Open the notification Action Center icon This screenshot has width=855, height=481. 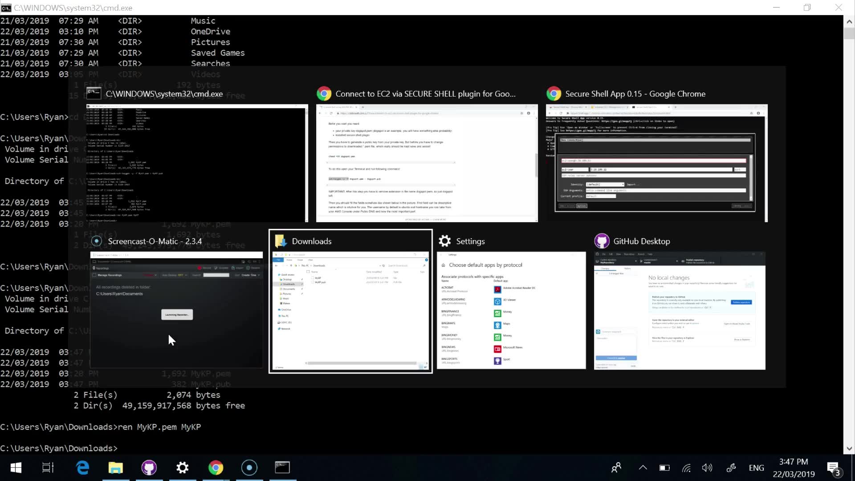833,468
